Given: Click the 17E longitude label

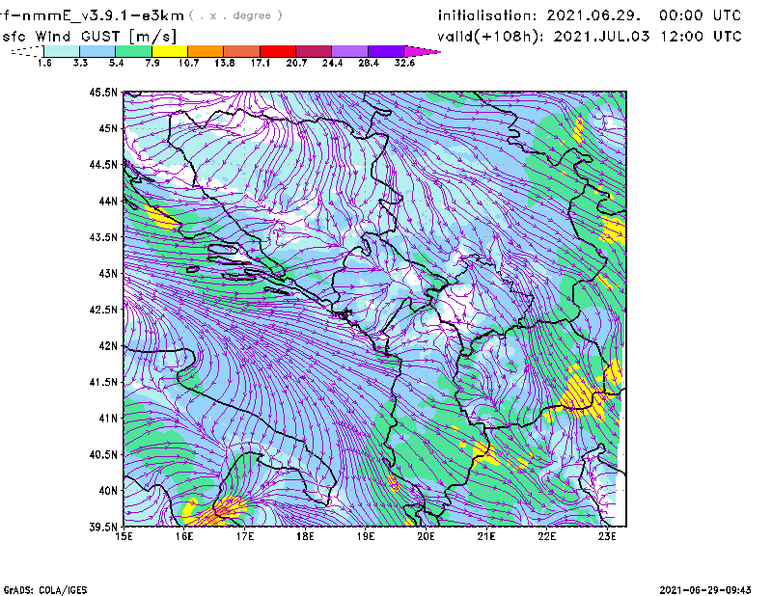Looking at the screenshot, I should pyautogui.click(x=245, y=536).
